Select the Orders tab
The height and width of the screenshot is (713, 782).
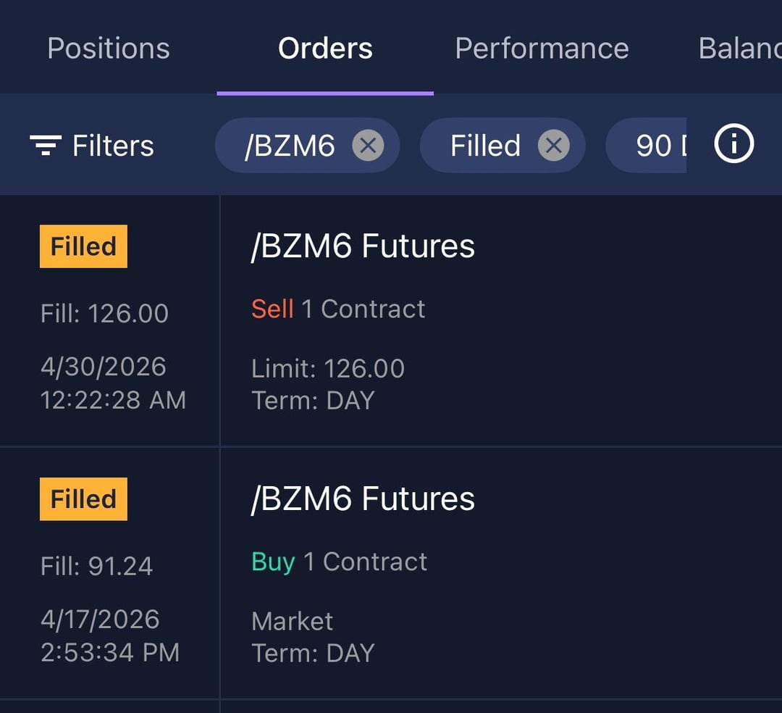(x=325, y=49)
